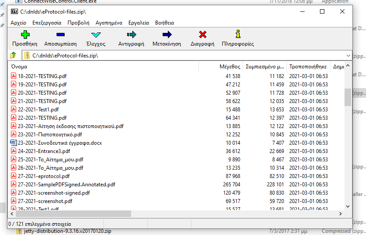Viewport: 366px width, 235px height.
Task: Click the horizontal scrollbar right arrow
Action: tap(340, 214)
